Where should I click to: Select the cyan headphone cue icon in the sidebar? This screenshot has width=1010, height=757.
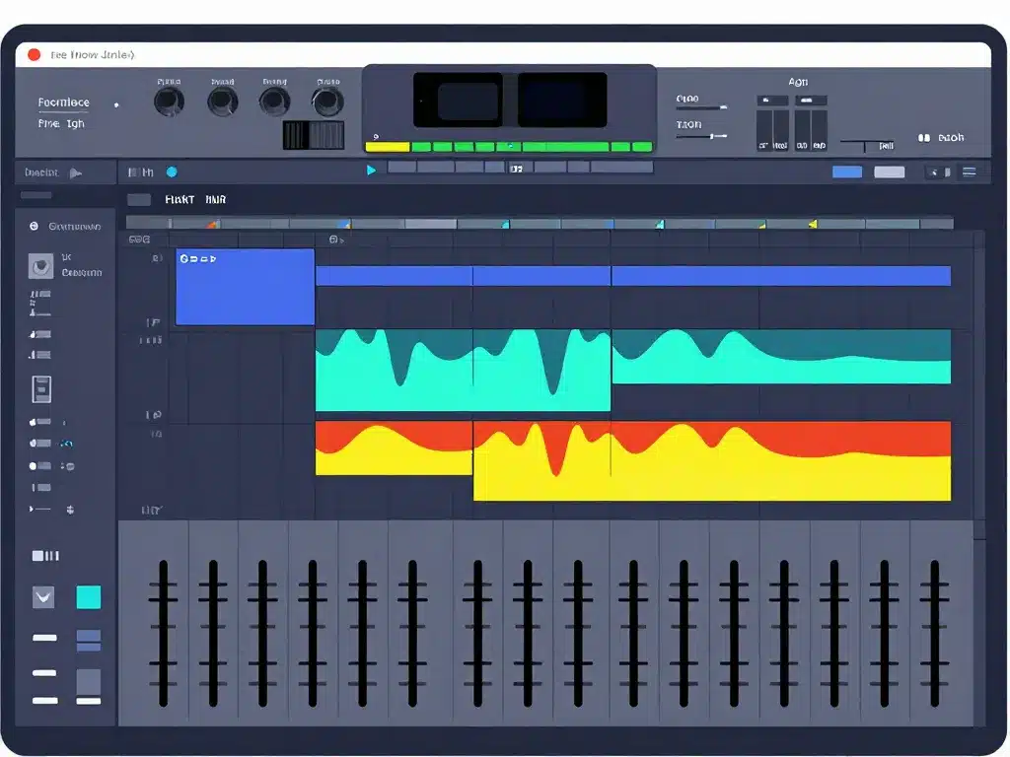point(65,444)
